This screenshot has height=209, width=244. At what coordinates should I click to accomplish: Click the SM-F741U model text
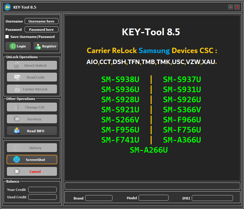pos(120,140)
